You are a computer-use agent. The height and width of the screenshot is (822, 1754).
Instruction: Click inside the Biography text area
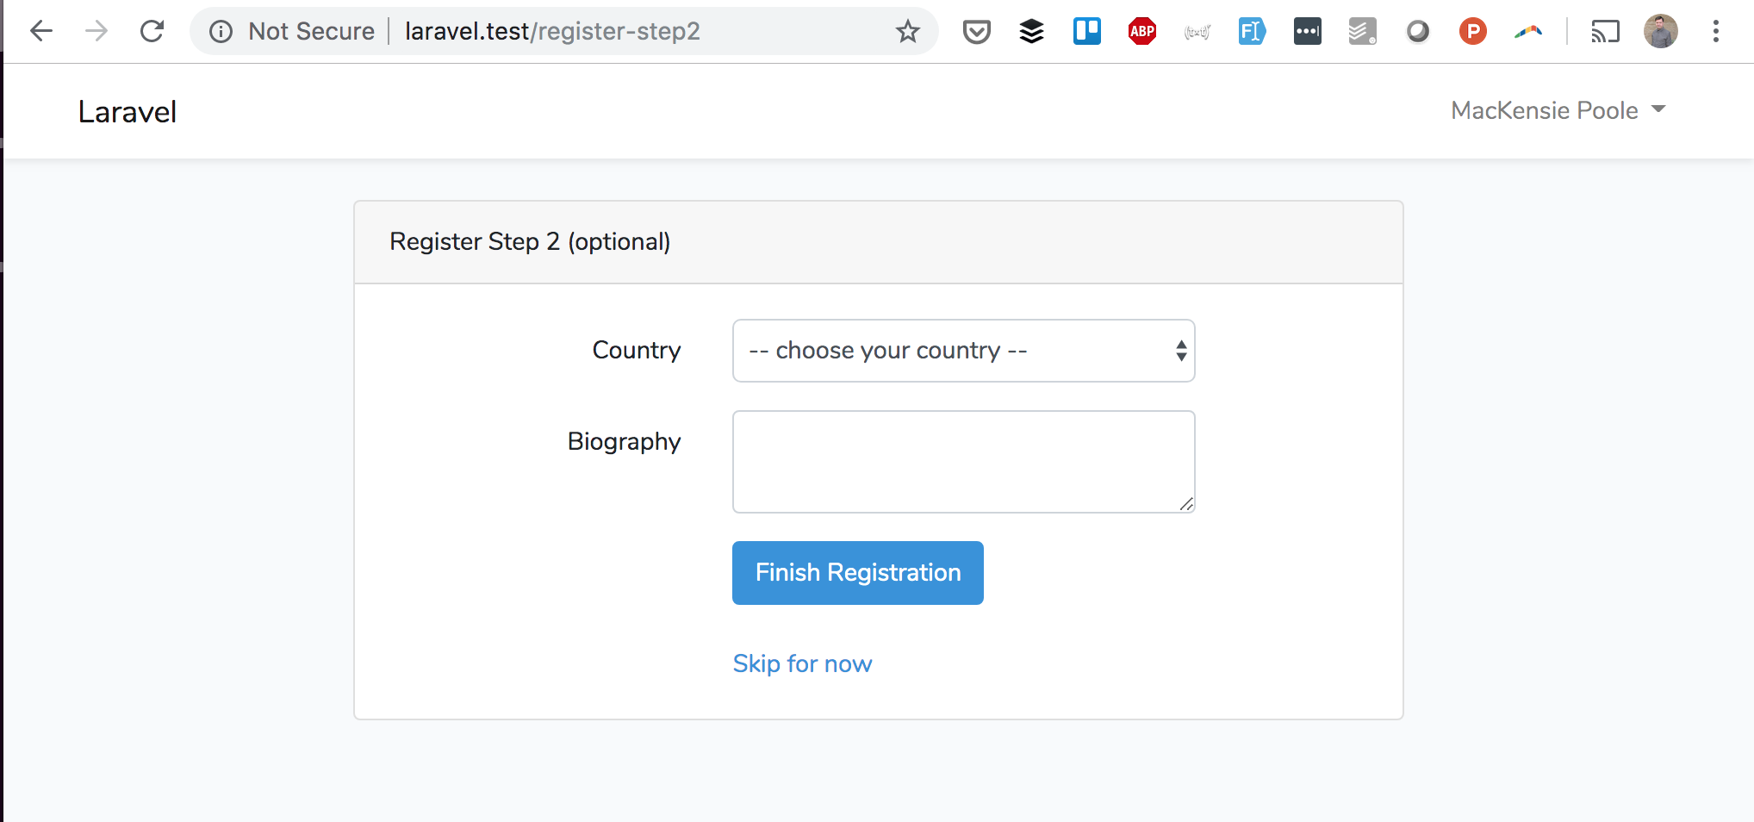[x=963, y=461]
